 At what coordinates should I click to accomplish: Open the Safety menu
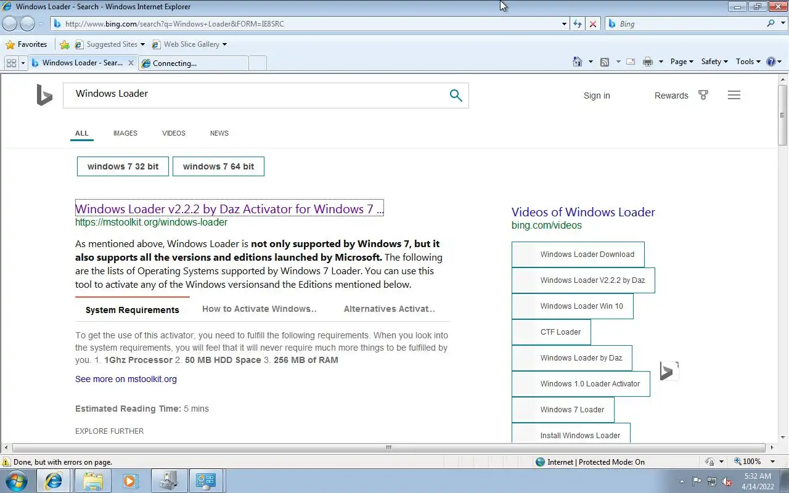(714, 62)
